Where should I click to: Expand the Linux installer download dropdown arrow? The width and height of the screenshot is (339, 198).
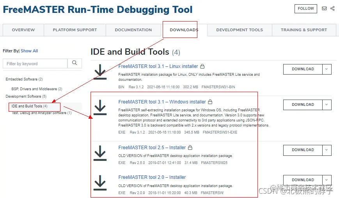(x=327, y=69)
